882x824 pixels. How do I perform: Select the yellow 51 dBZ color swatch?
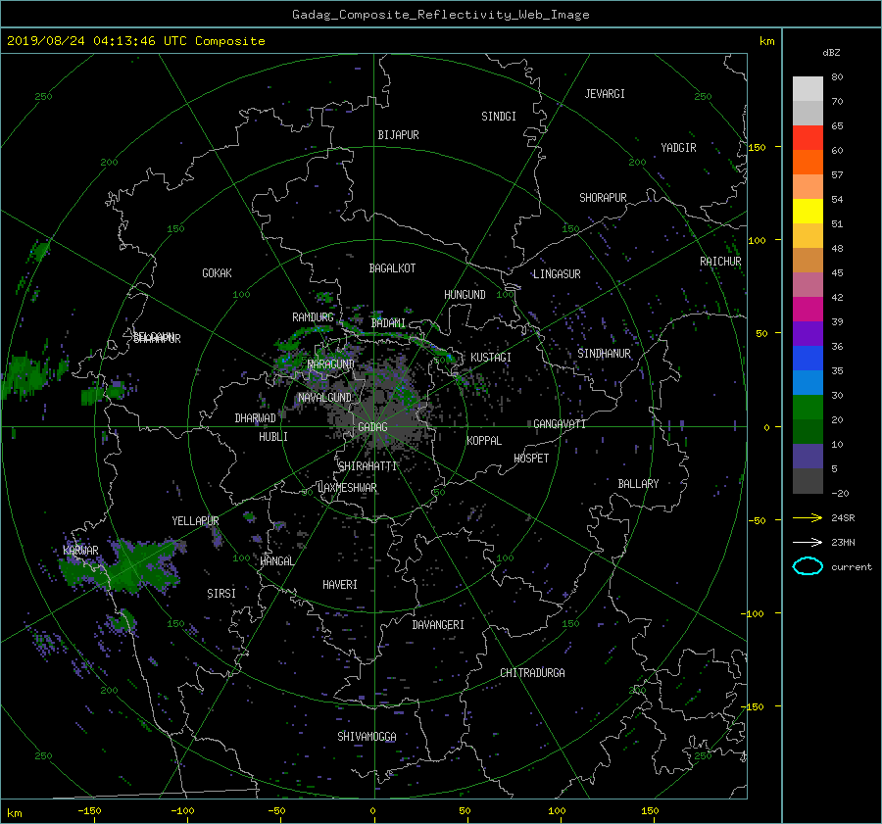point(808,212)
